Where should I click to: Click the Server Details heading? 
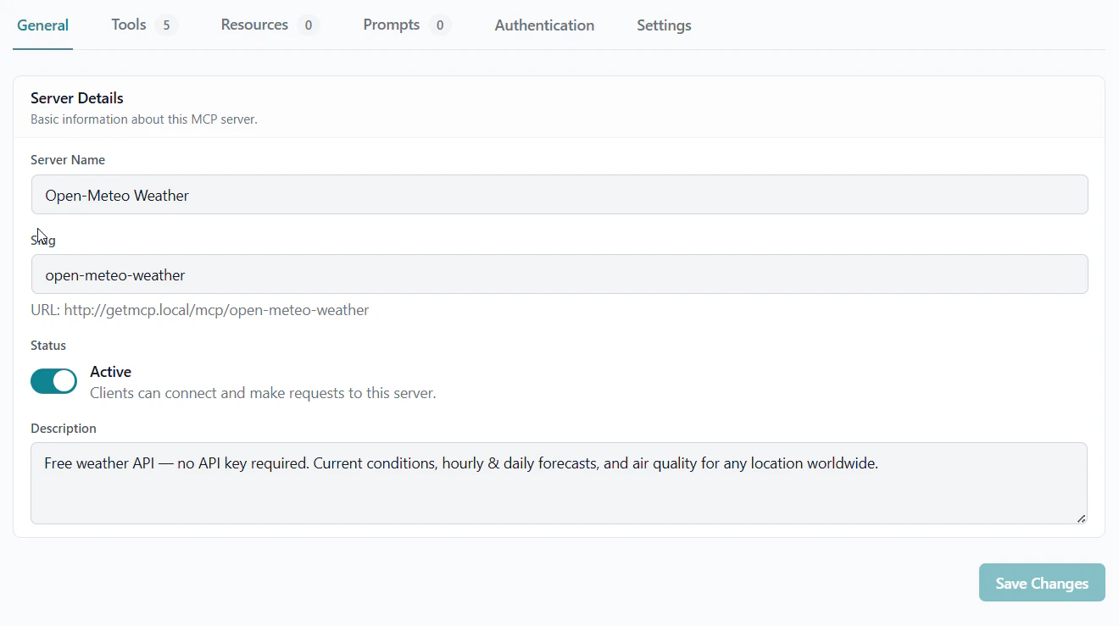tap(77, 98)
